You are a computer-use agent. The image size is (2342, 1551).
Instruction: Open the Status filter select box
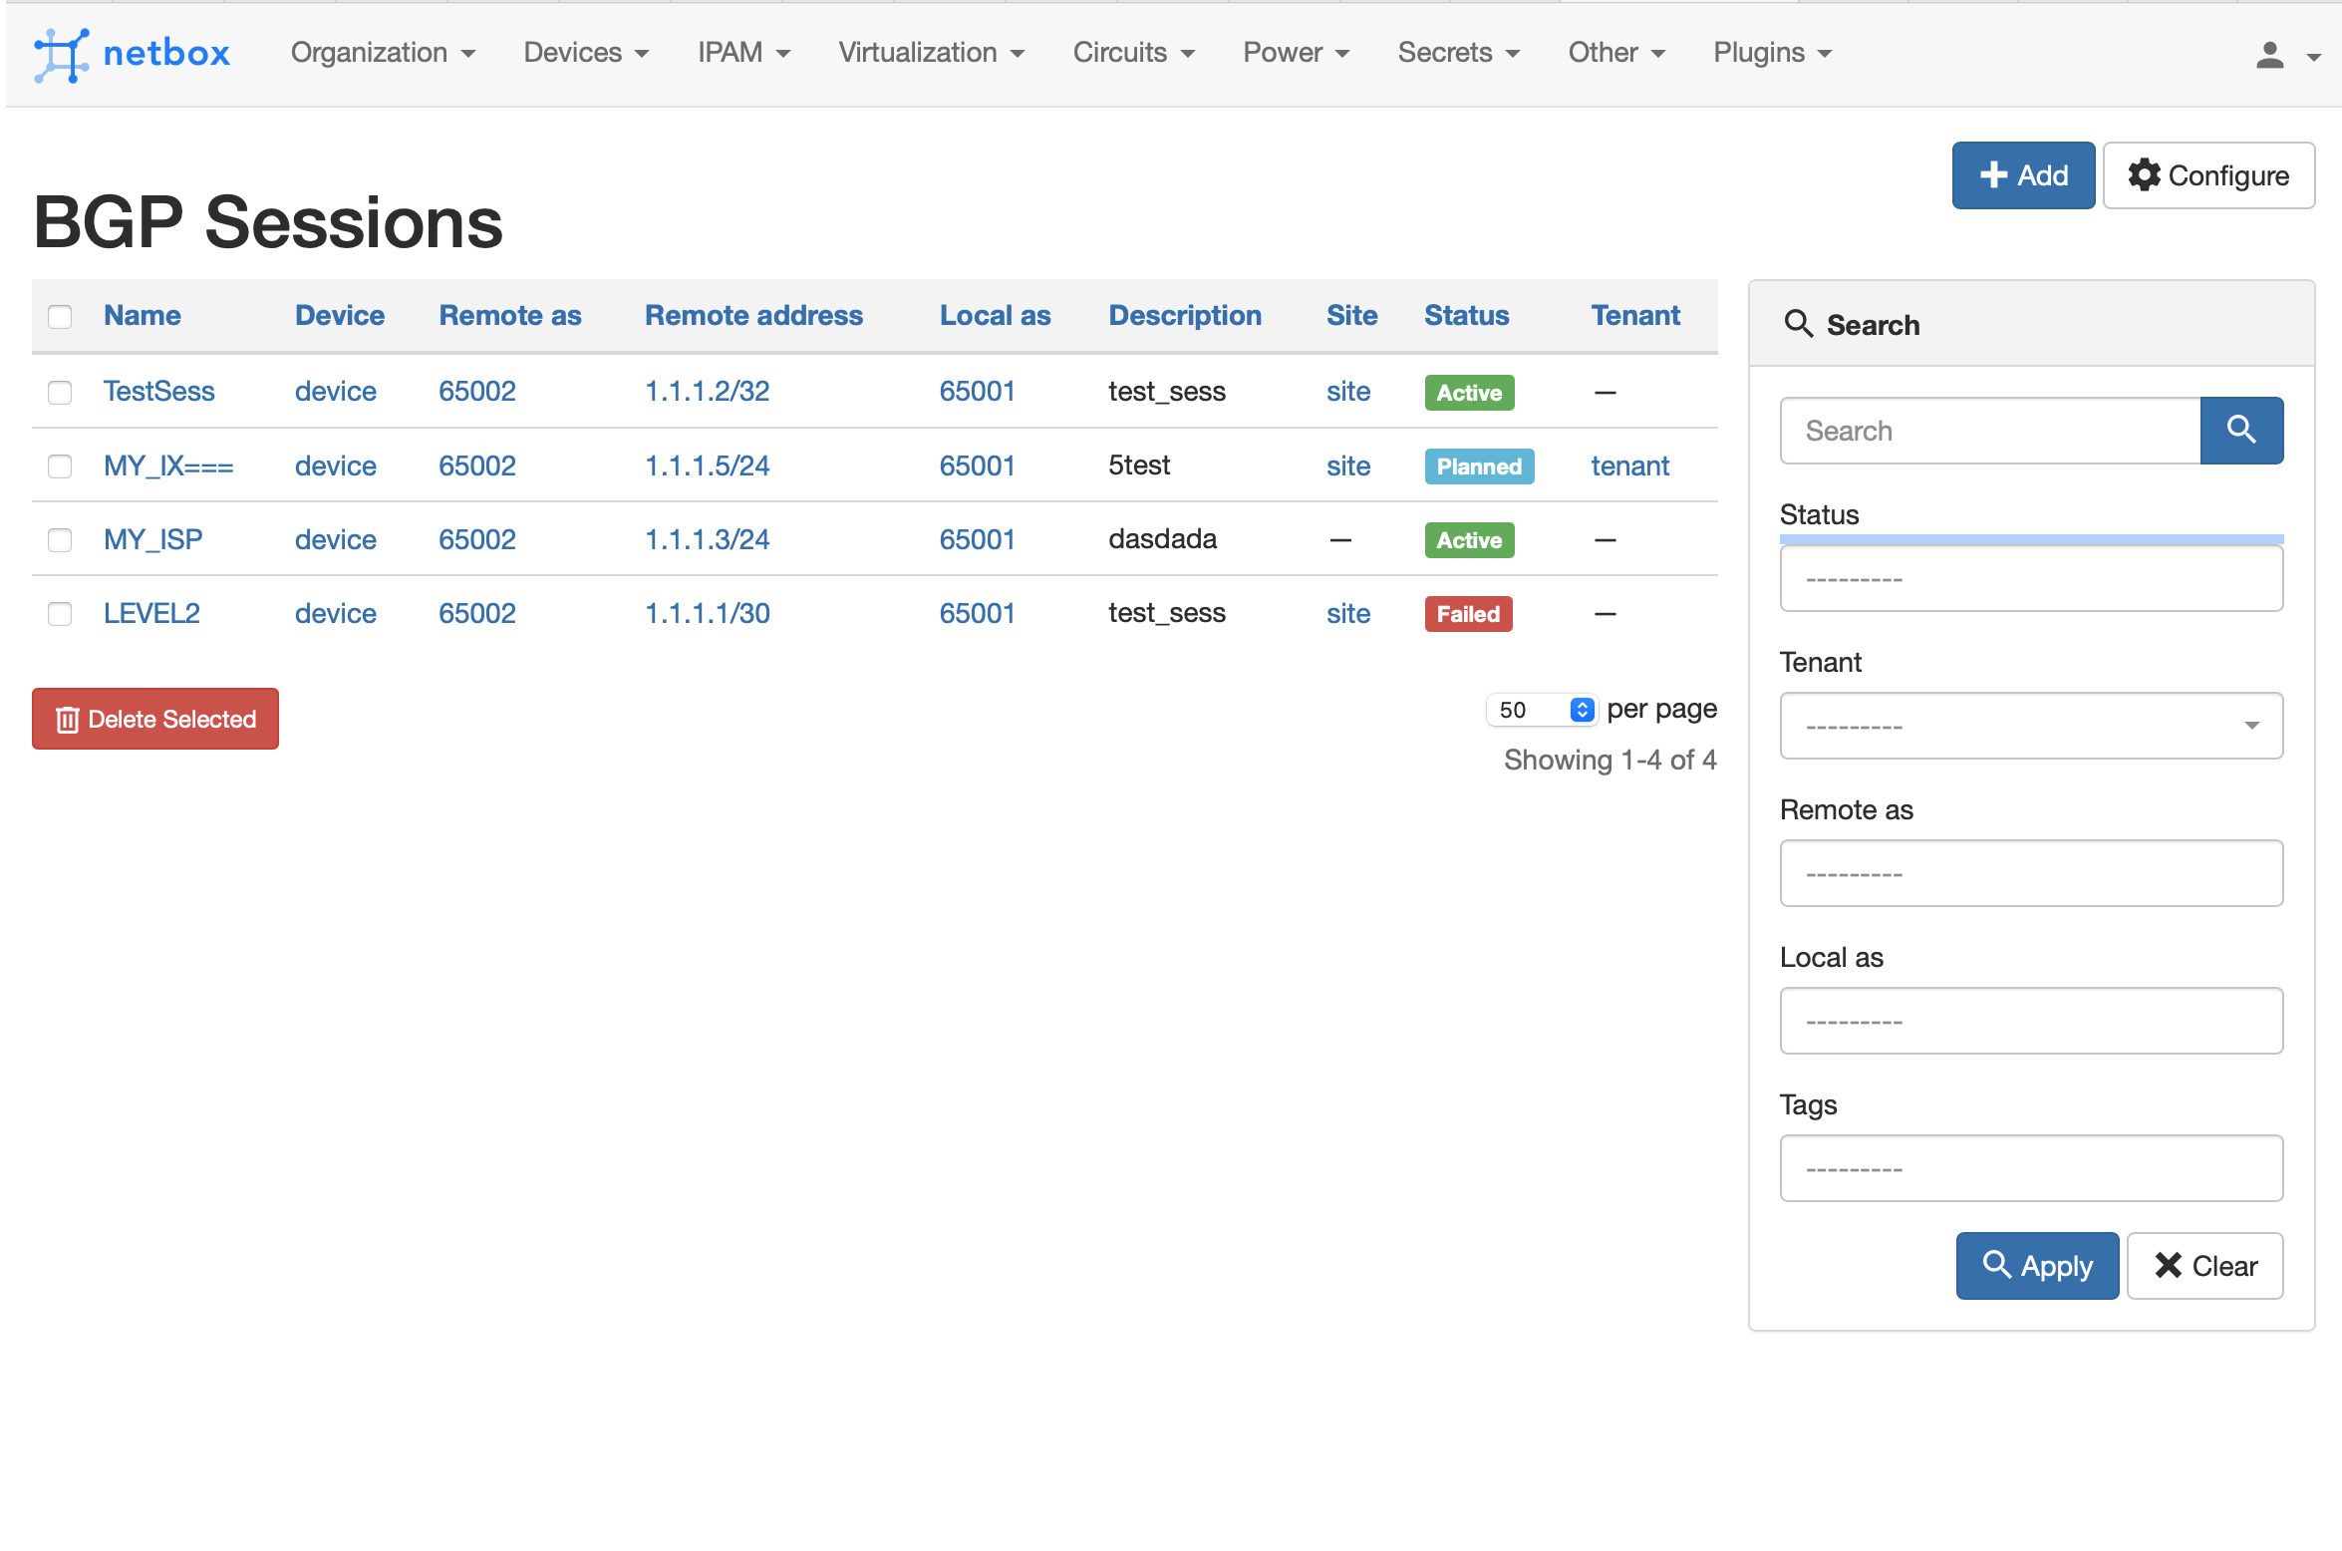coord(2031,578)
